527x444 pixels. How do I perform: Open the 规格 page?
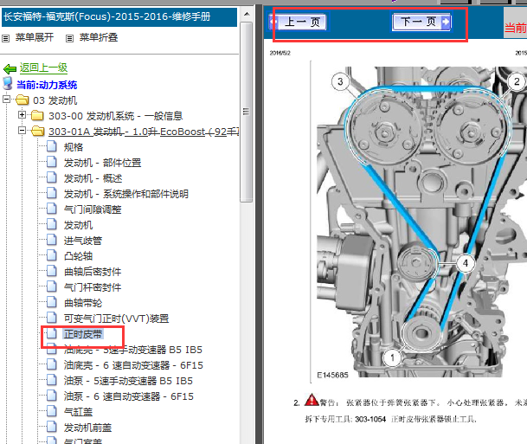(x=74, y=147)
